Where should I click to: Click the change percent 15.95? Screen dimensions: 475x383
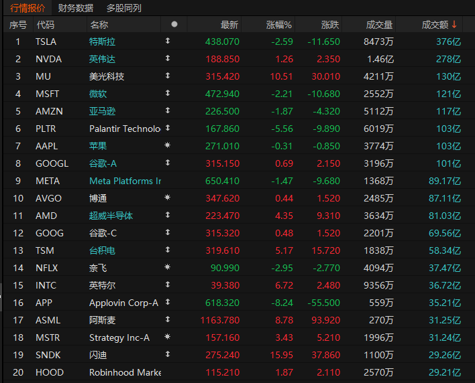click(281, 355)
